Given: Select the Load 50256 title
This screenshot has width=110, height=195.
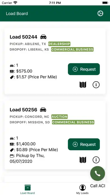Looking at the screenshot, I should point(23,110).
